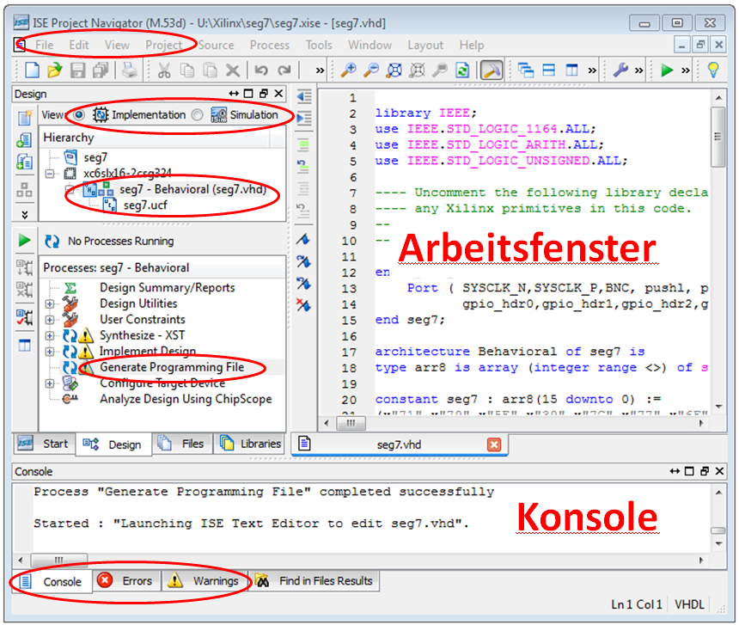Switch to the Libraries tab
Viewport: 739px width, 625px height.
pos(250,444)
